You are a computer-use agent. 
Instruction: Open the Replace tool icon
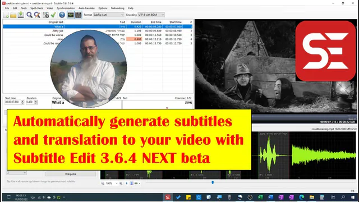pyautogui.click(x=37, y=15)
